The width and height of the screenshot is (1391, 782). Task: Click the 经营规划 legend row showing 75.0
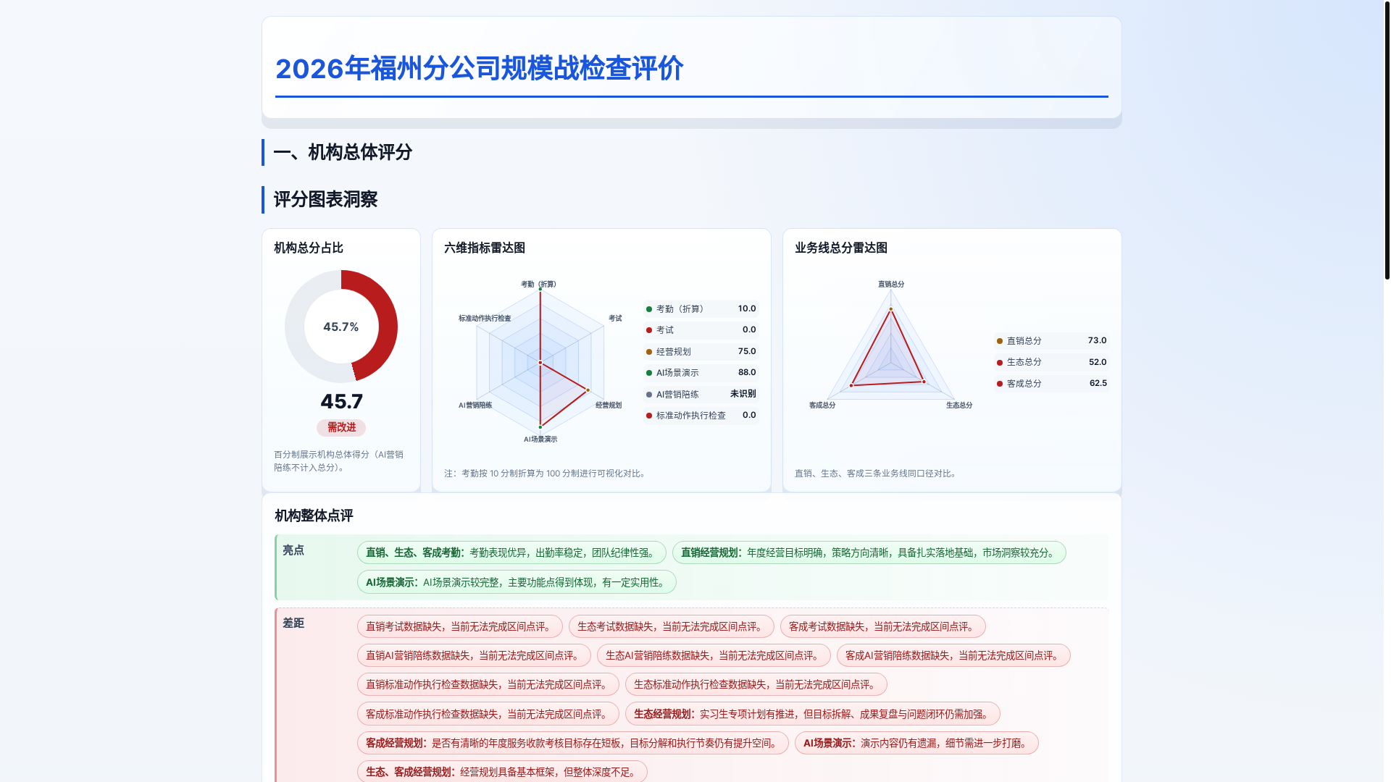pyautogui.click(x=701, y=352)
